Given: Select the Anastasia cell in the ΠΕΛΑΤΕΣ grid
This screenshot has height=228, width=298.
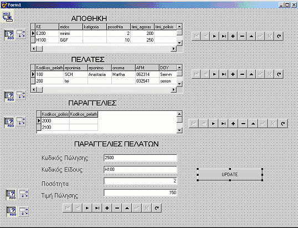Looking at the screenshot, I should [100, 74].
